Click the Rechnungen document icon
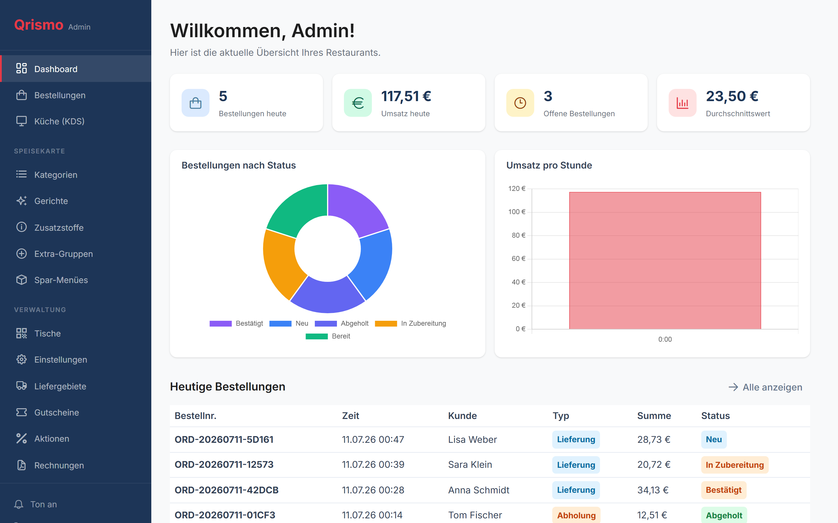 tap(22, 465)
